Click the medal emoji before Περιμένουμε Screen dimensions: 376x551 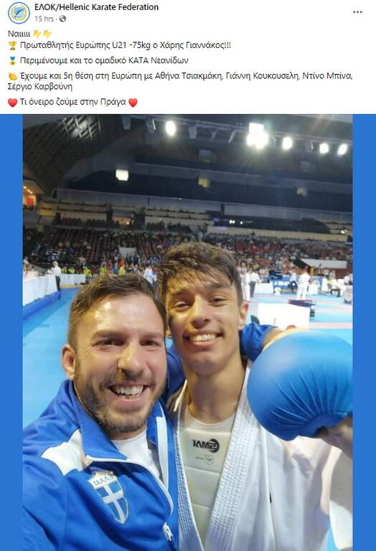(12, 61)
